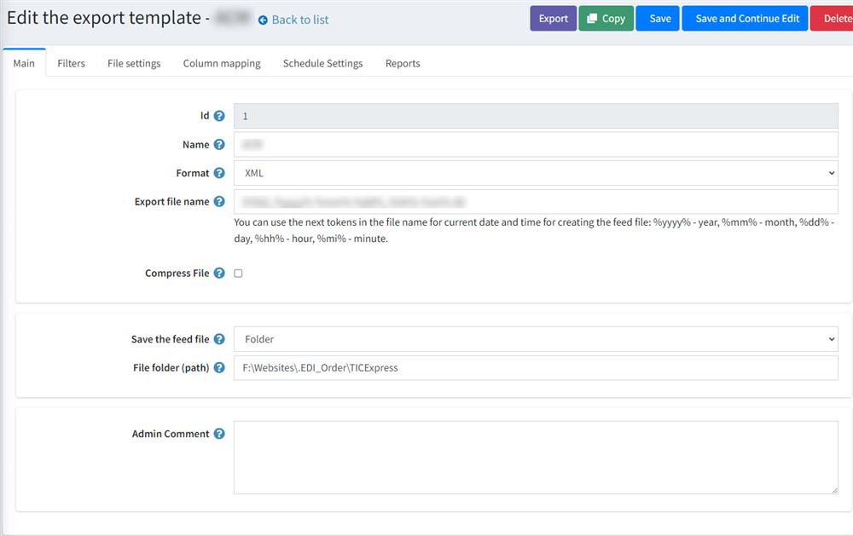Image resolution: width=853 pixels, height=536 pixels.
Task: Click help icon beside Export file name
Action: 219,202
